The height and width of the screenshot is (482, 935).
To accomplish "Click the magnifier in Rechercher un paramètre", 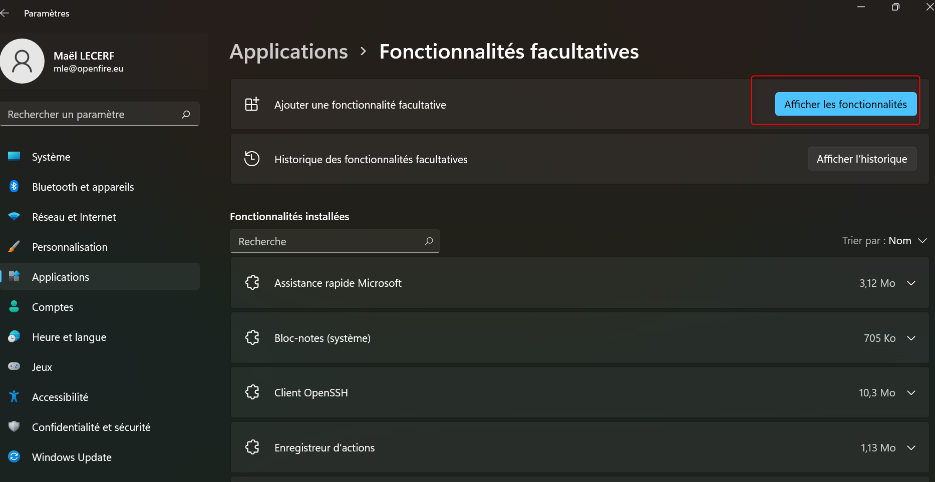I will point(186,115).
